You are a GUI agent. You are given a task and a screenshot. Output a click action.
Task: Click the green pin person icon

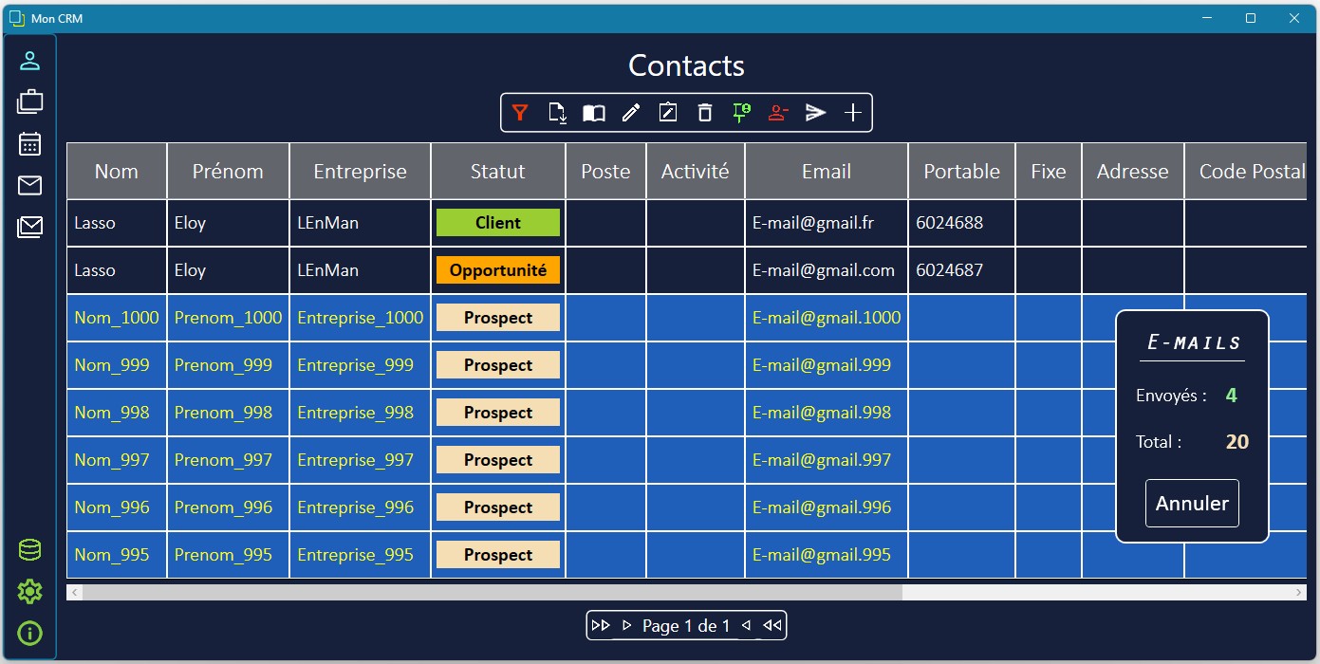[x=741, y=113]
